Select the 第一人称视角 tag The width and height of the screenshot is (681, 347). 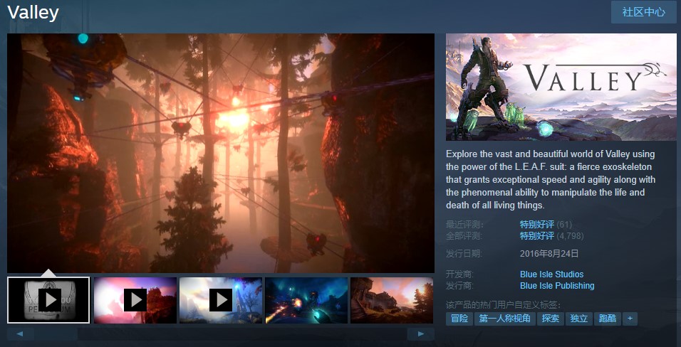click(504, 319)
